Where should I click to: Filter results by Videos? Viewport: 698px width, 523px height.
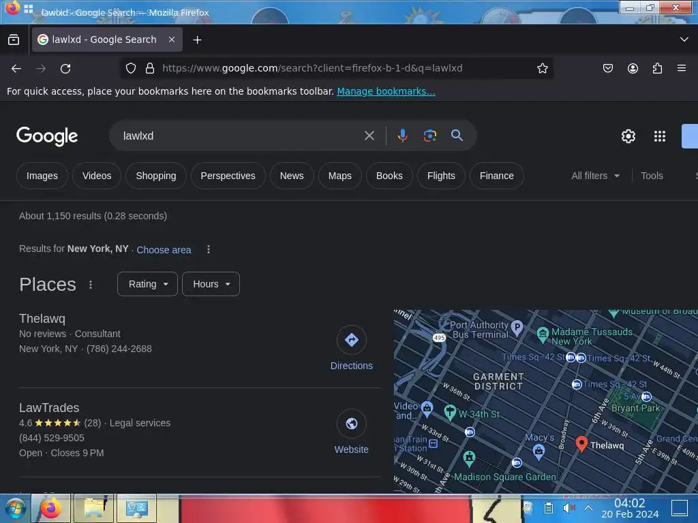[x=97, y=176]
